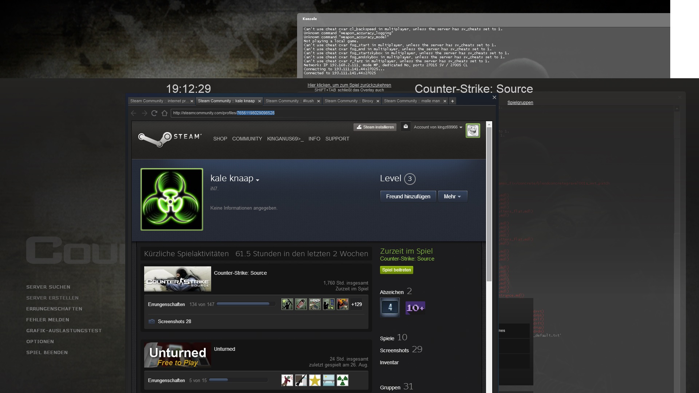Open the Gruppen 31 link
699x393 pixels.
tap(396, 387)
